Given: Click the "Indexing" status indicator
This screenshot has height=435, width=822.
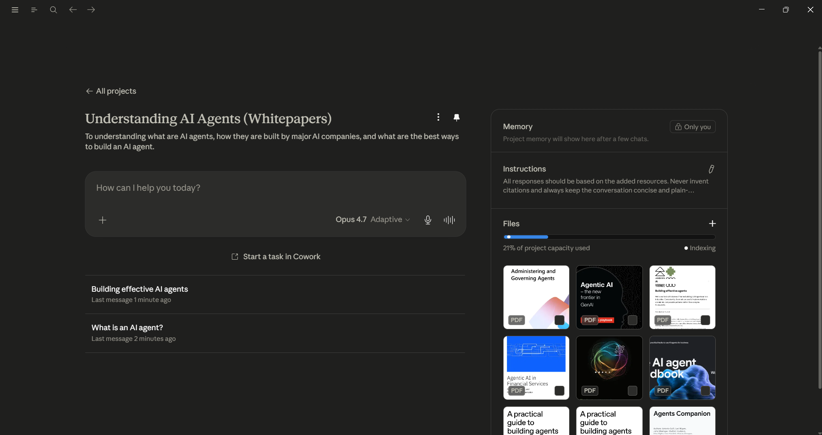Looking at the screenshot, I should tap(700, 248).
